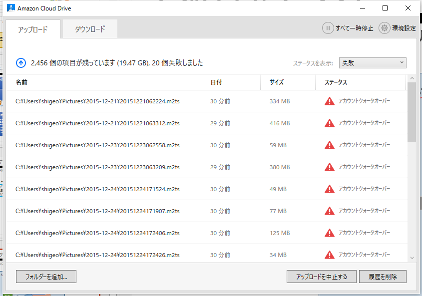Click warning icon for 20151223062558.m2ts
Screen dimensions: 422x296
(x=330, y=145)
